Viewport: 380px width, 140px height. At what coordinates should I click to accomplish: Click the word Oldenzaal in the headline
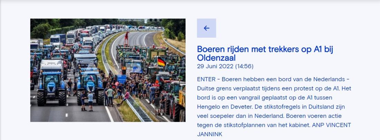click(x=216, y=58)
